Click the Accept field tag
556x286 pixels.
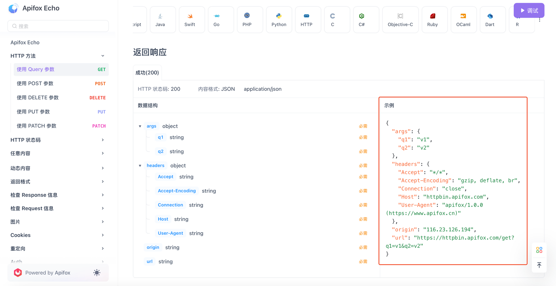coord(166,177)
